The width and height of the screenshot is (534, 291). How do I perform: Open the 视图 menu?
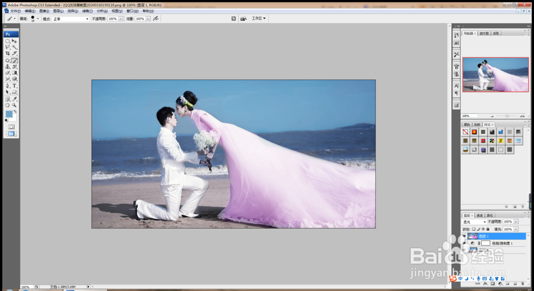pyautogui.click(x=117, y=11)
